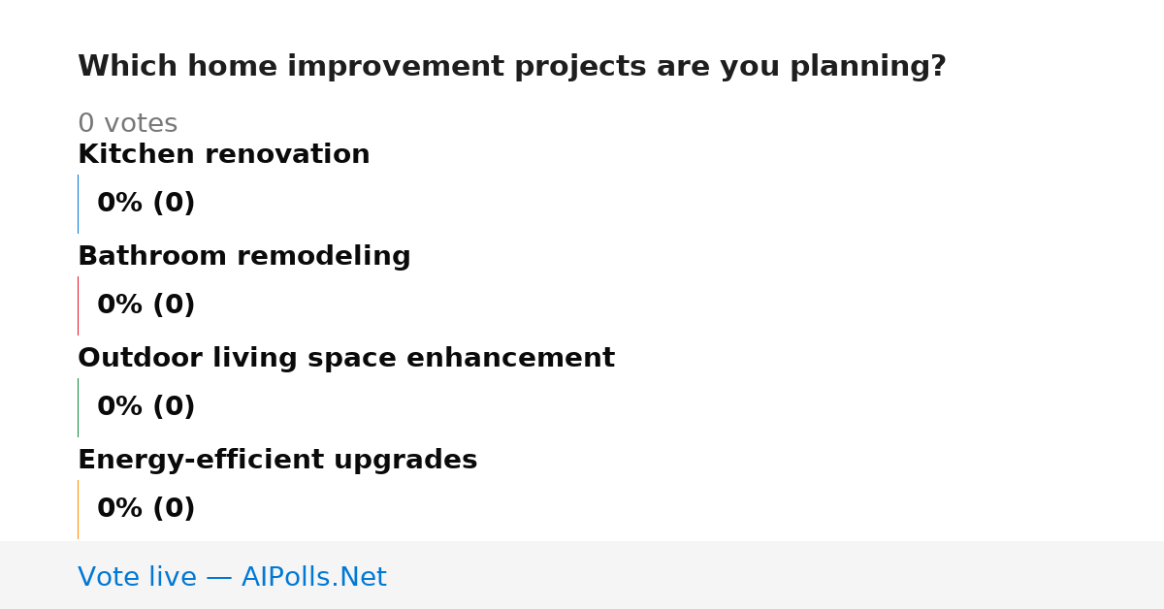The image size is (1164, 609).
Task: Click Outdoor living space's 0% (0) result
Action: click(146, 407)
